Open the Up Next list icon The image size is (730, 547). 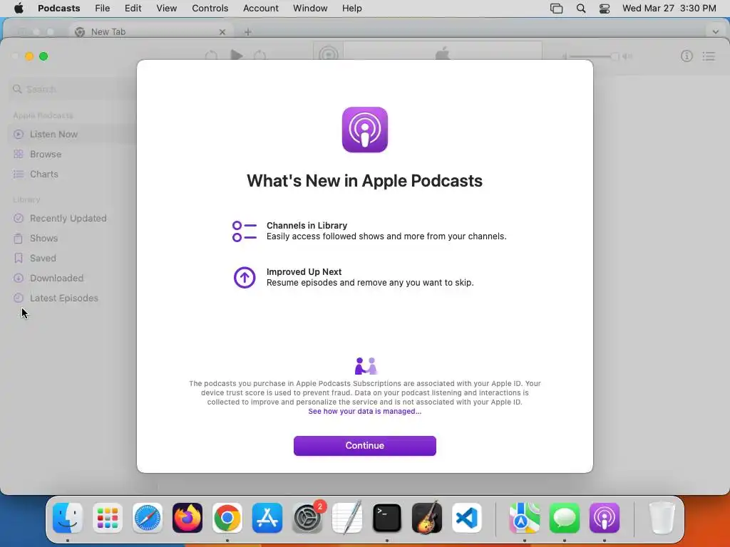tap(709, 56)
